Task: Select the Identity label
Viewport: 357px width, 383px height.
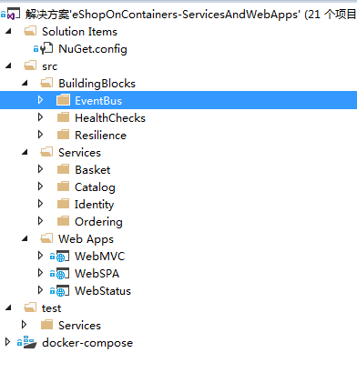Action: (x=95, y=205)
